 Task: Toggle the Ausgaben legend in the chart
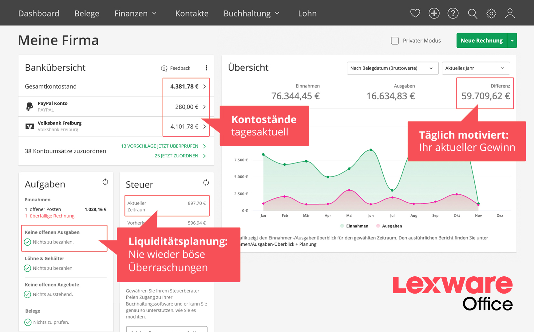[x=389, y=226]
